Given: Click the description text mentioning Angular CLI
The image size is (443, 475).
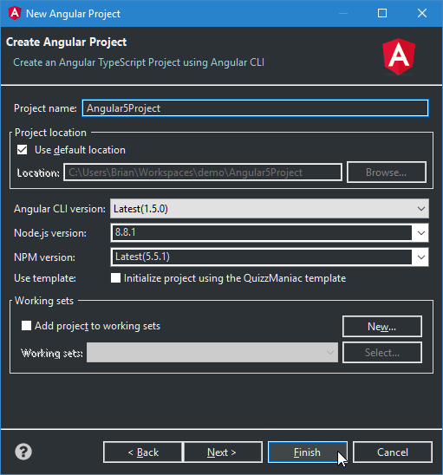Looking at the screenshot, I should (139, 62).
